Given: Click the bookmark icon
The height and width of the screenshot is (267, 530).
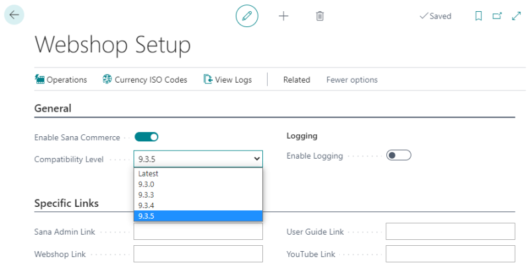Looking at the screenshot, I should click(x=478, y=16).
